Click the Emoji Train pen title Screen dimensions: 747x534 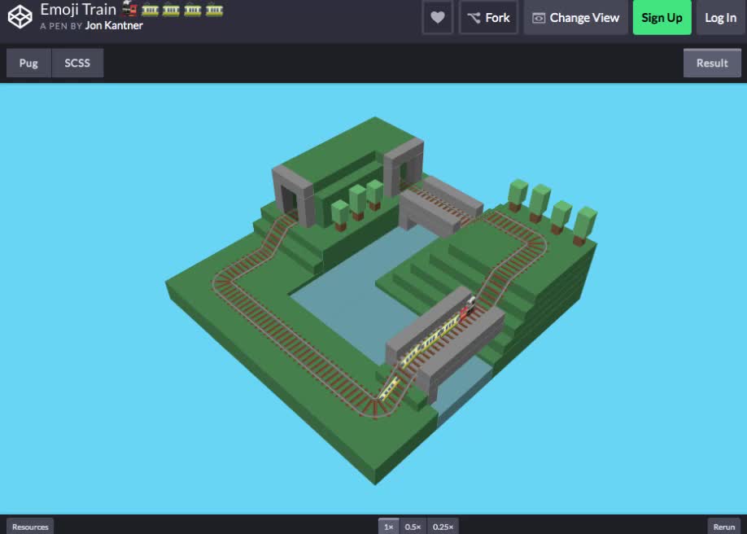(x=78, y=10)
